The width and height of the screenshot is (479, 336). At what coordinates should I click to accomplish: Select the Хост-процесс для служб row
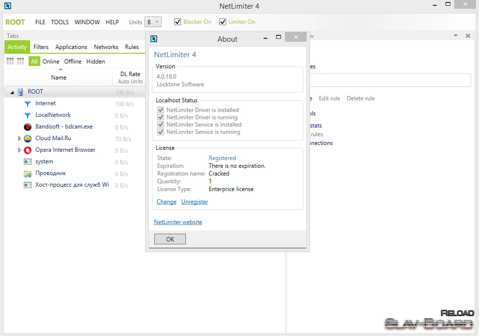click(75, 185)
